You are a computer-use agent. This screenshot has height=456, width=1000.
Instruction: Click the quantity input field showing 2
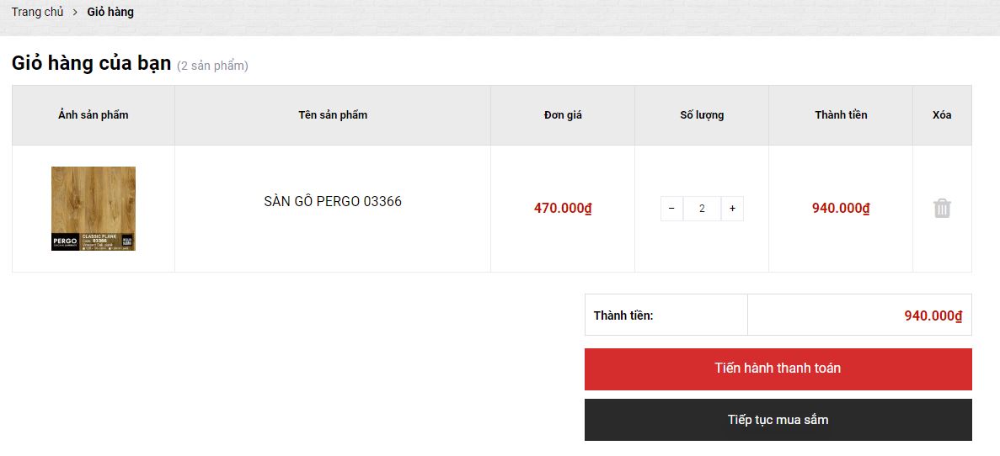(x=702, y=209)
